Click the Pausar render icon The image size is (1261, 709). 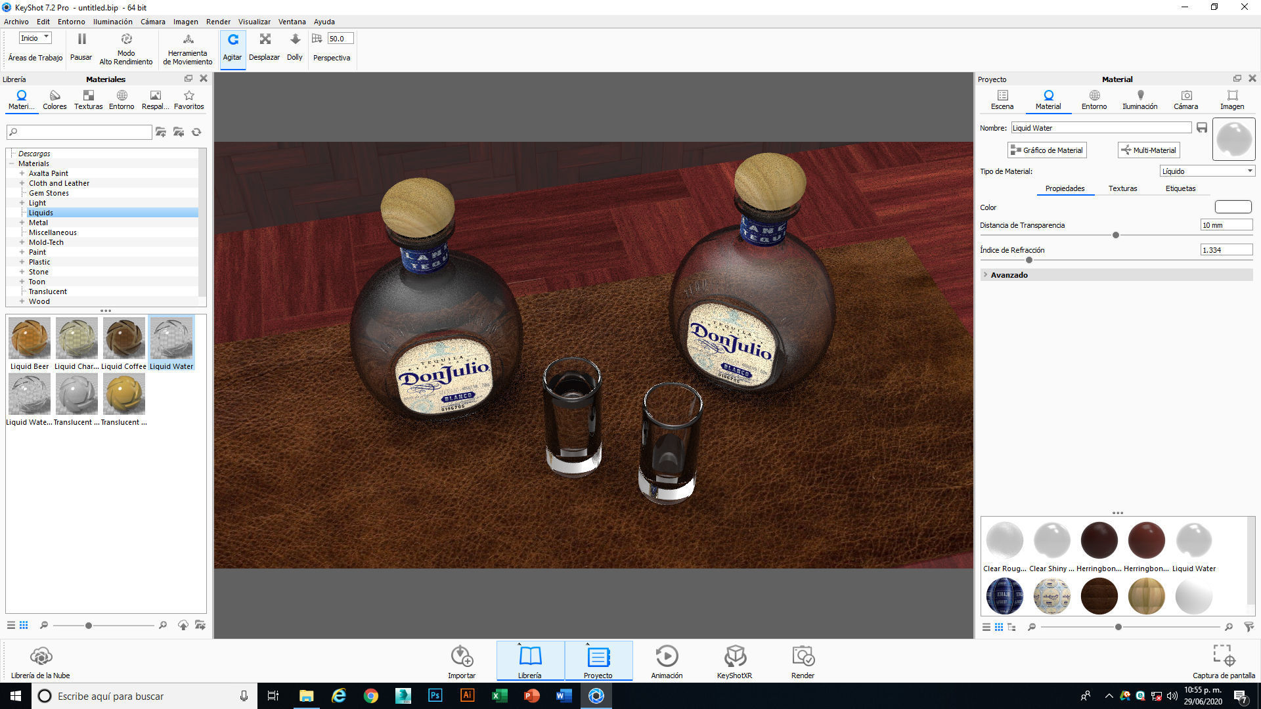[81, 39]
